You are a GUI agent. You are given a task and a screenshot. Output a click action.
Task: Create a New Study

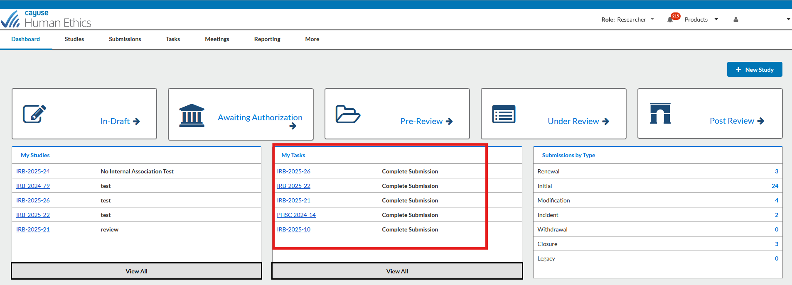coord(755,70)
